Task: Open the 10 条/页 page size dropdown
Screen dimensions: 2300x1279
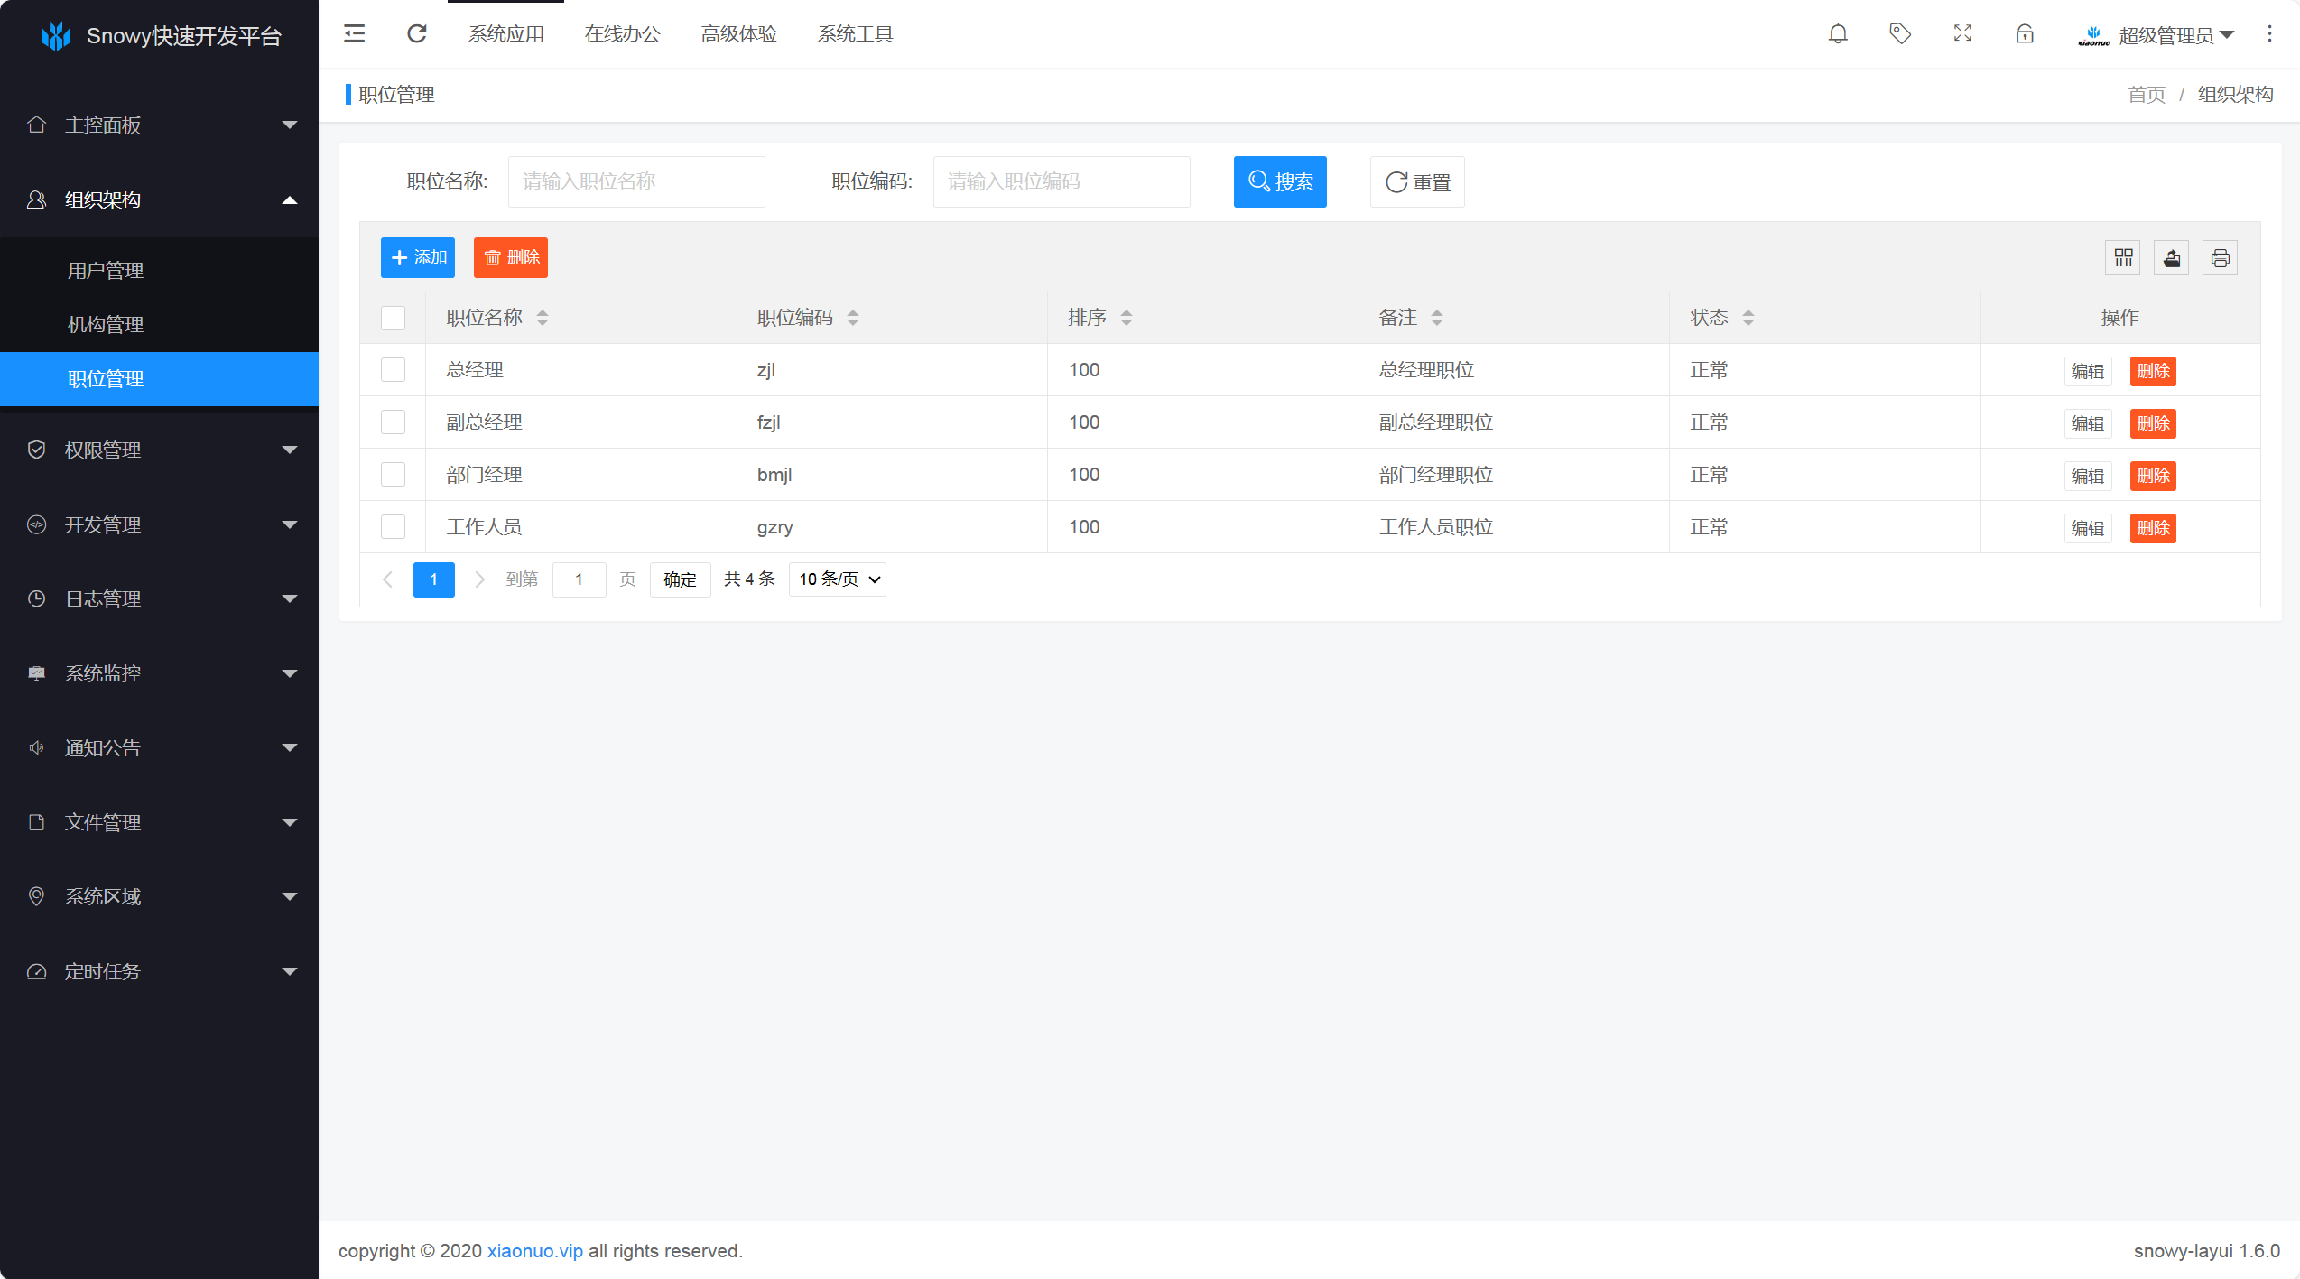Action: [838, 579]
